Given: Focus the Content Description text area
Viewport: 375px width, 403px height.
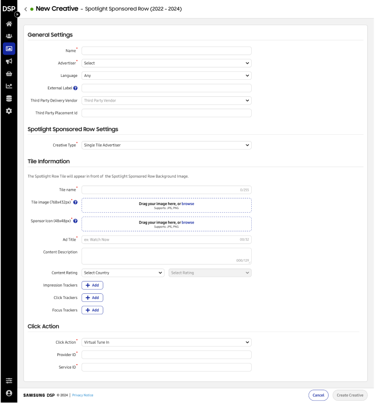Looking at the screenshot, I should pos(166,256).
